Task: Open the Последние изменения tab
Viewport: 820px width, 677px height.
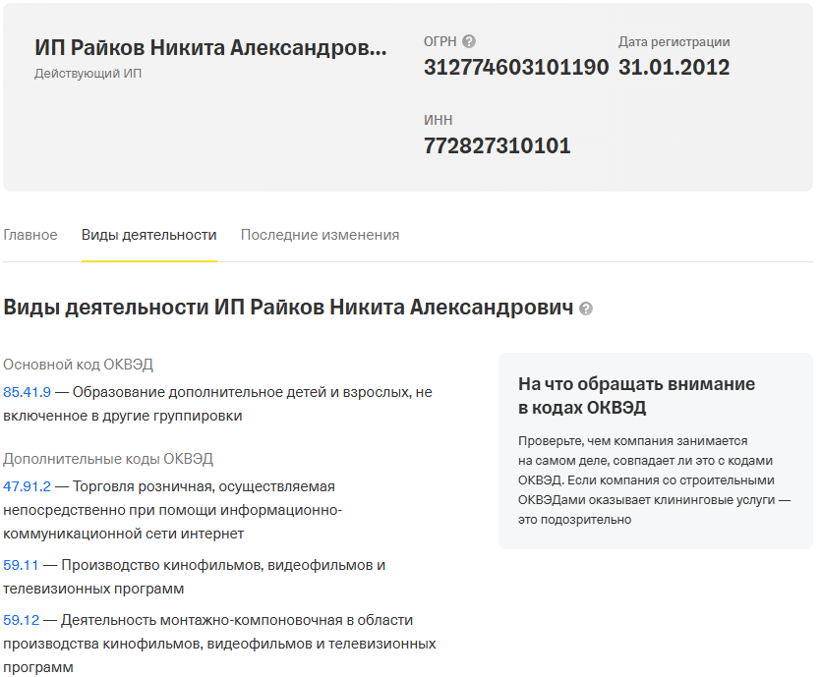Action: [x=320, y=235]
